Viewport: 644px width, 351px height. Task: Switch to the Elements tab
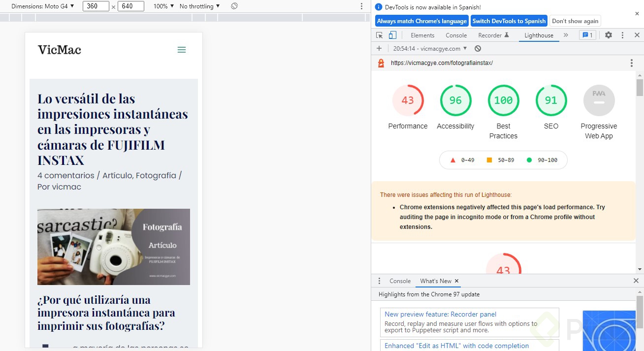422,35
